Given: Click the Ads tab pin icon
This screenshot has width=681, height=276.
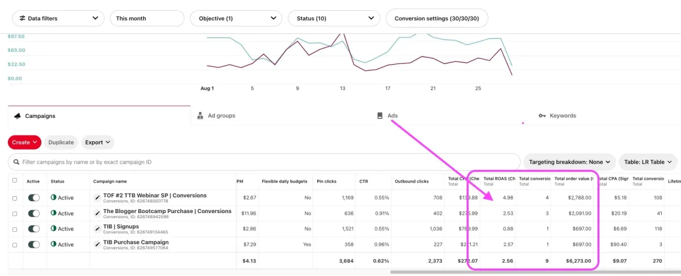Looking at the screenshot, I should click(x=380, y=116).
